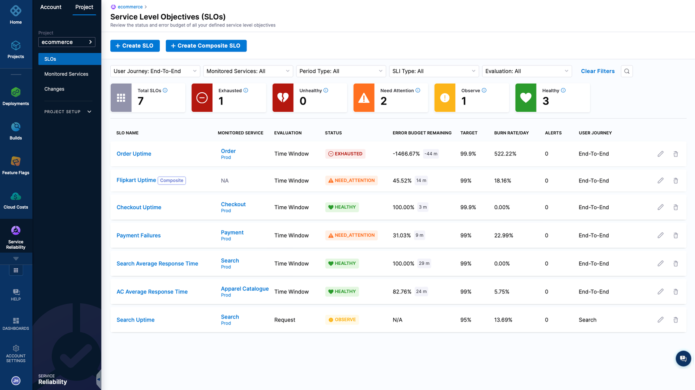Open the module grid icon in sidebar
This screenshot has width=695, height=390.
coord(16,270)
